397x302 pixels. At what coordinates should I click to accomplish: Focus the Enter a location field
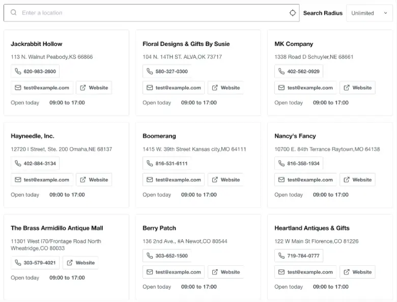(x=151, y=13)
